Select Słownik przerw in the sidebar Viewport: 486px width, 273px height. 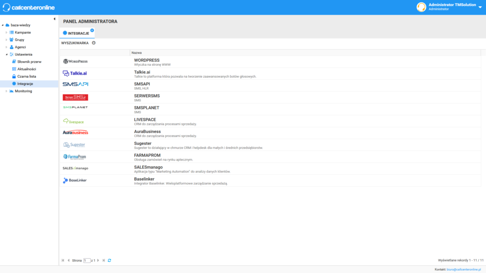tap(29, 62)
